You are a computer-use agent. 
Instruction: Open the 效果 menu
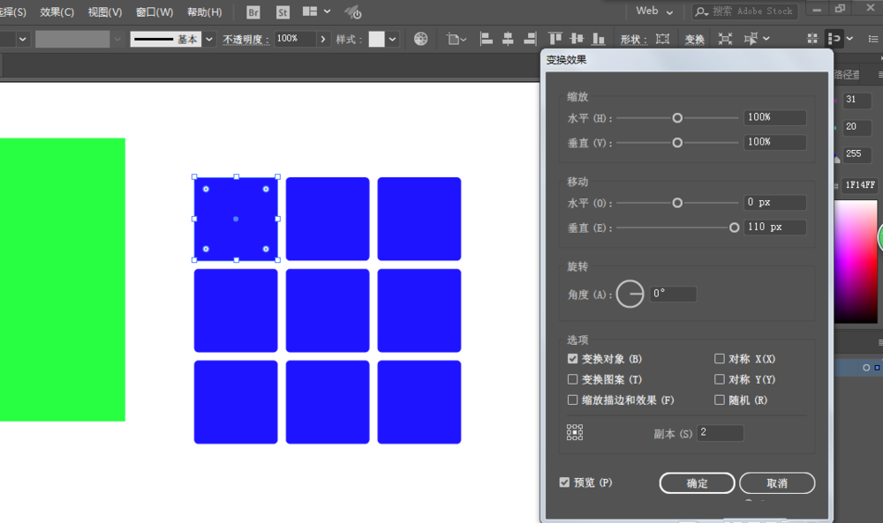(57, 11)
